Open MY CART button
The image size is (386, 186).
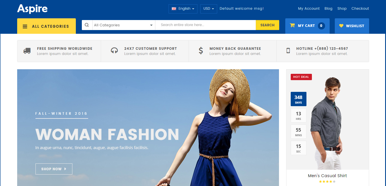[307, 26]
